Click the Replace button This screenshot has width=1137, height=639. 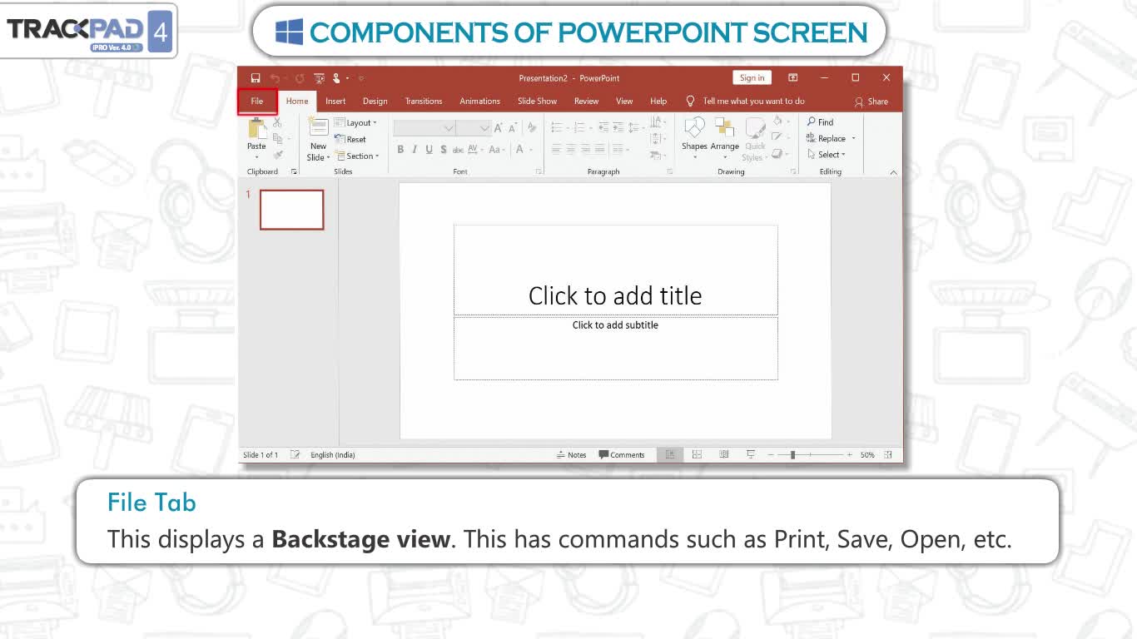point(831,139)
